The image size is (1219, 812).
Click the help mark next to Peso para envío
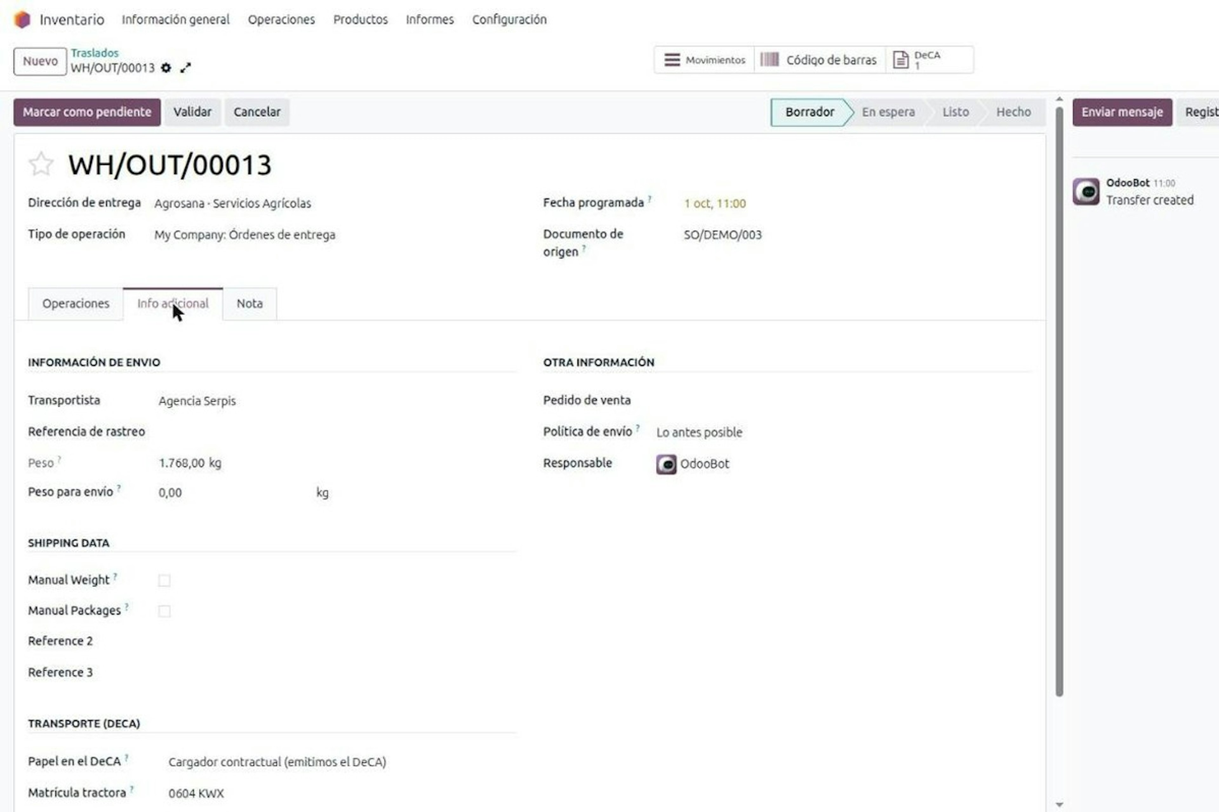point(119,488)
